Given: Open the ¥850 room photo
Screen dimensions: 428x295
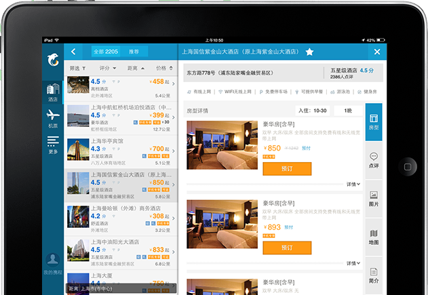Looking at the screenshot, I should tap(222, 145).
